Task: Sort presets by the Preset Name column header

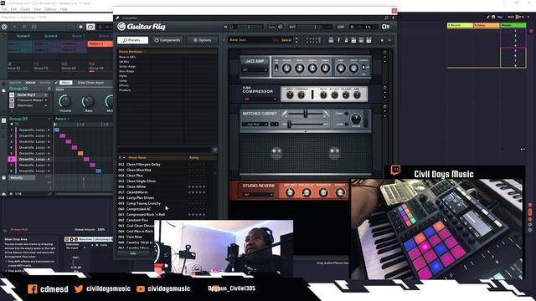Action: point(137,158)
